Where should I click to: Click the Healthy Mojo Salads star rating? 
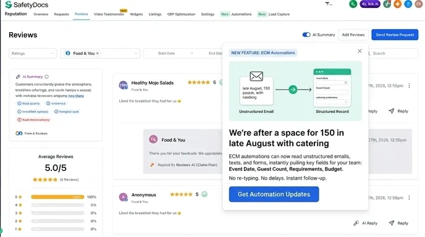coord(199,82)
